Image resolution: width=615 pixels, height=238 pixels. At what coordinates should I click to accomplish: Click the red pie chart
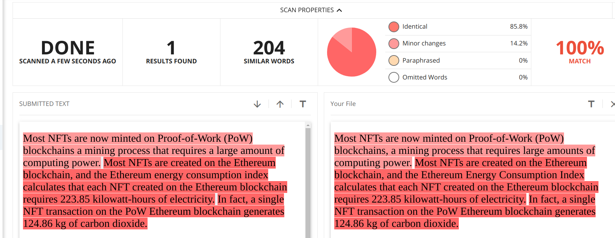(x=351, y=52)
